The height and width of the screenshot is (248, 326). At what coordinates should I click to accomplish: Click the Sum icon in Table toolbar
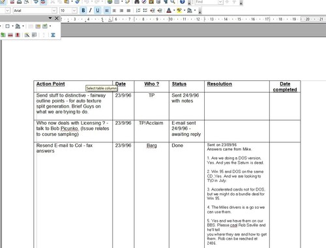[x=53, y=35]
